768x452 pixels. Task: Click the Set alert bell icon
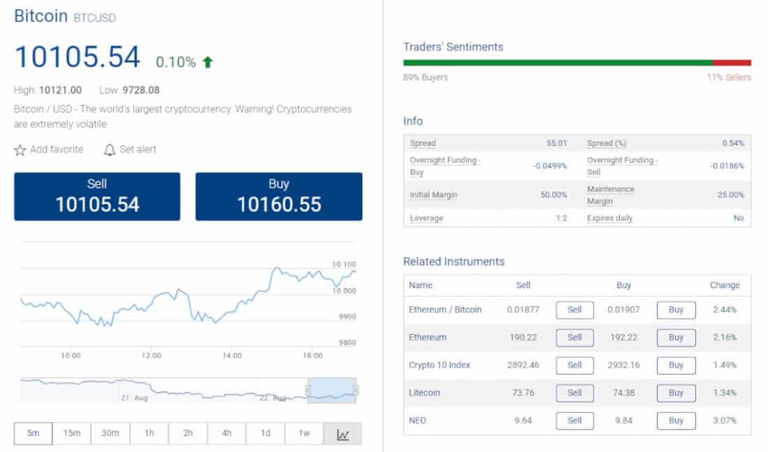tap(110, 149)
